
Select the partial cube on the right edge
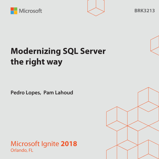155,45
